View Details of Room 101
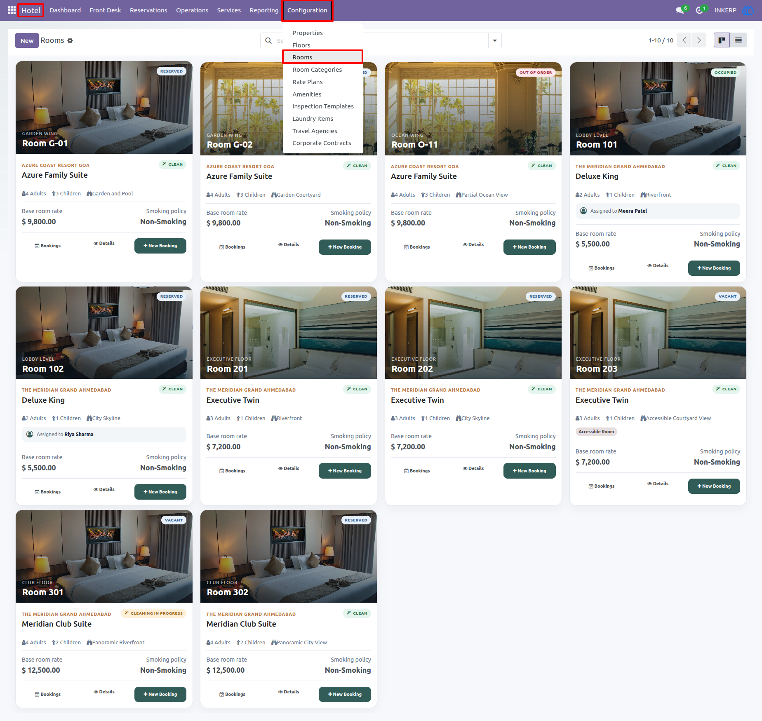Image resolution: width=762 pixels, height=721 pixels. pos(658,266)
